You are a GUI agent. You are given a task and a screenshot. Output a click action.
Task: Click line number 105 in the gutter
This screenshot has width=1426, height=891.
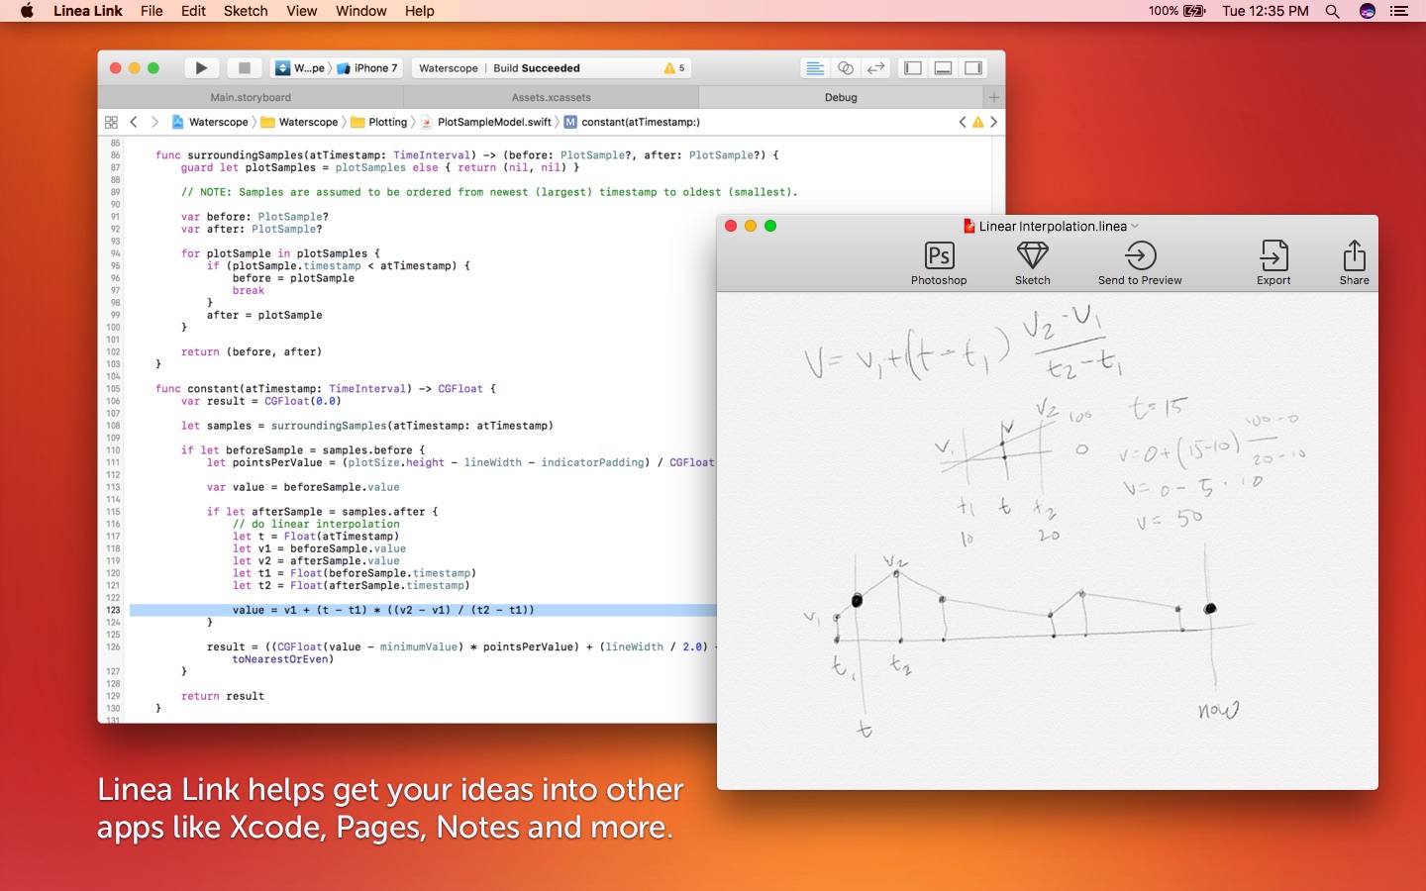(113, 389)
